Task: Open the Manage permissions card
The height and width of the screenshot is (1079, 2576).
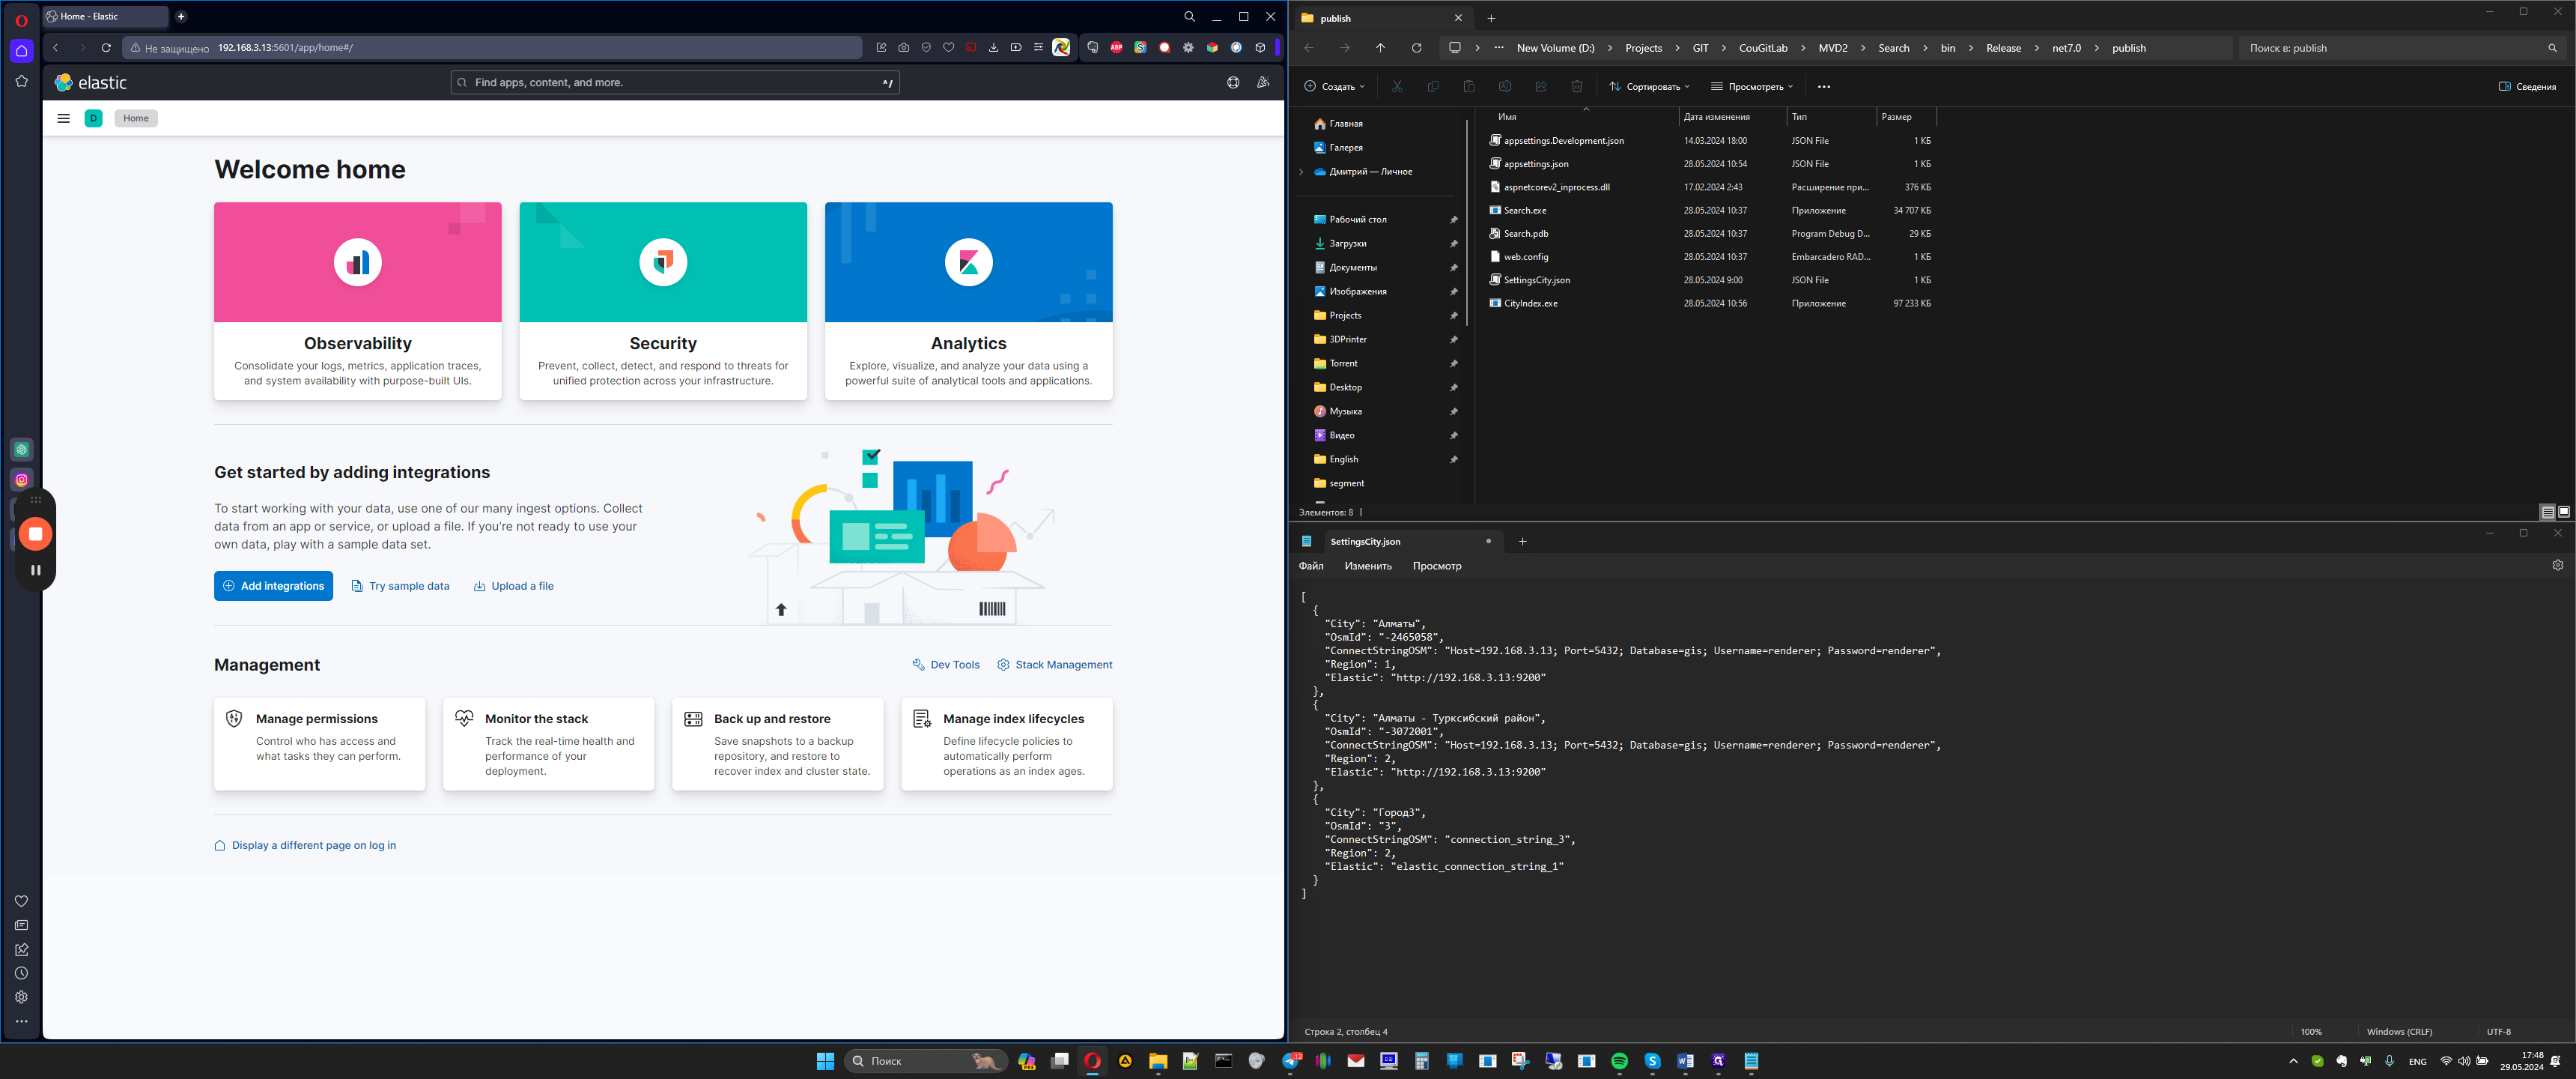Action: coord(319,744)
